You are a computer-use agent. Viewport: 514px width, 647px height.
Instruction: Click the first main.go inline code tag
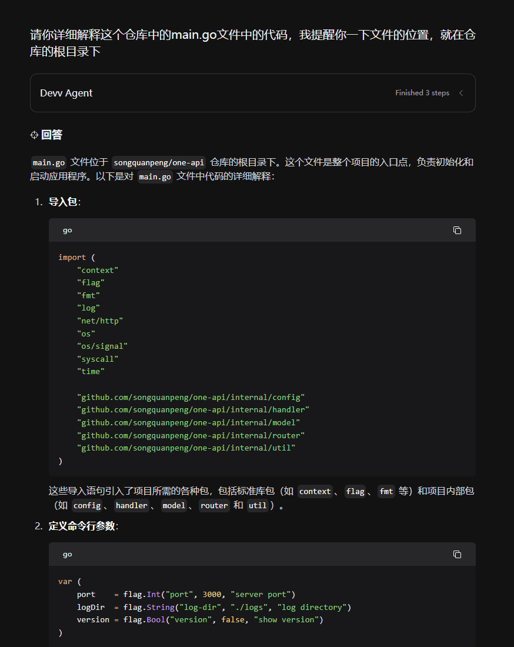pos(48,162)
